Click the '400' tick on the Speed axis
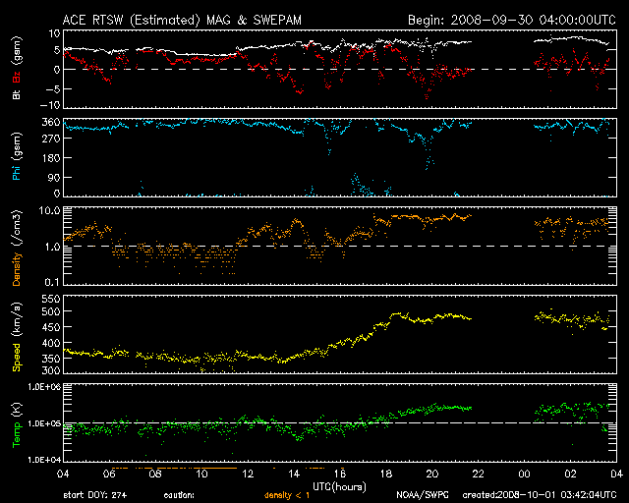The image size is (629, 503). coord(51,343)
